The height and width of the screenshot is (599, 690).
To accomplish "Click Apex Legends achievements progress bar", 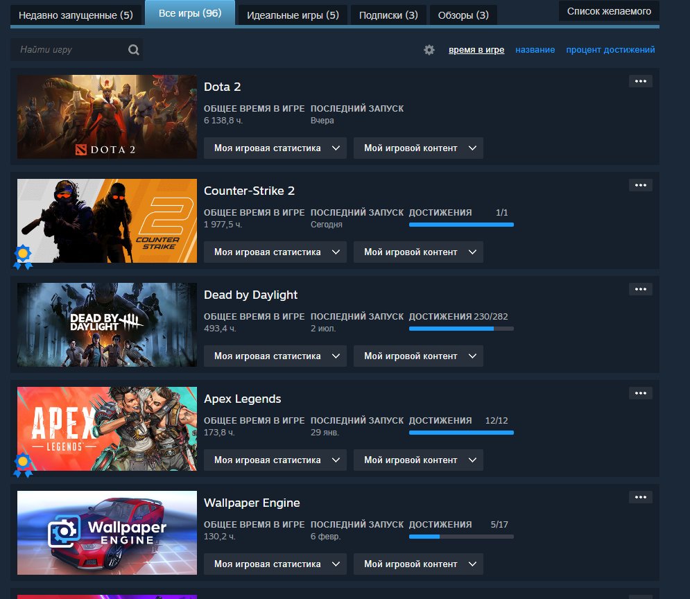I will [461, 433].
